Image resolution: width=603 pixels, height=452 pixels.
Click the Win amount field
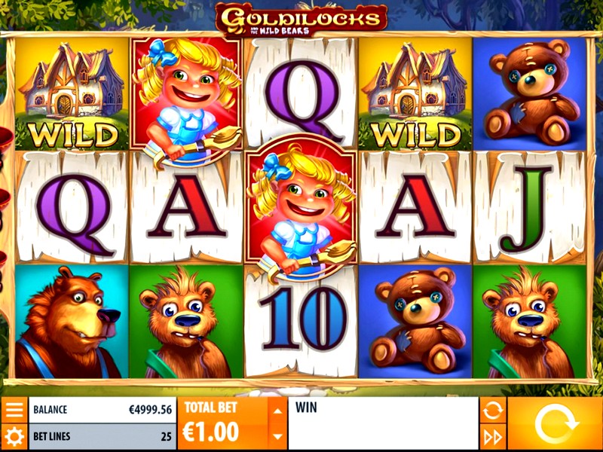tap(383, 423)
